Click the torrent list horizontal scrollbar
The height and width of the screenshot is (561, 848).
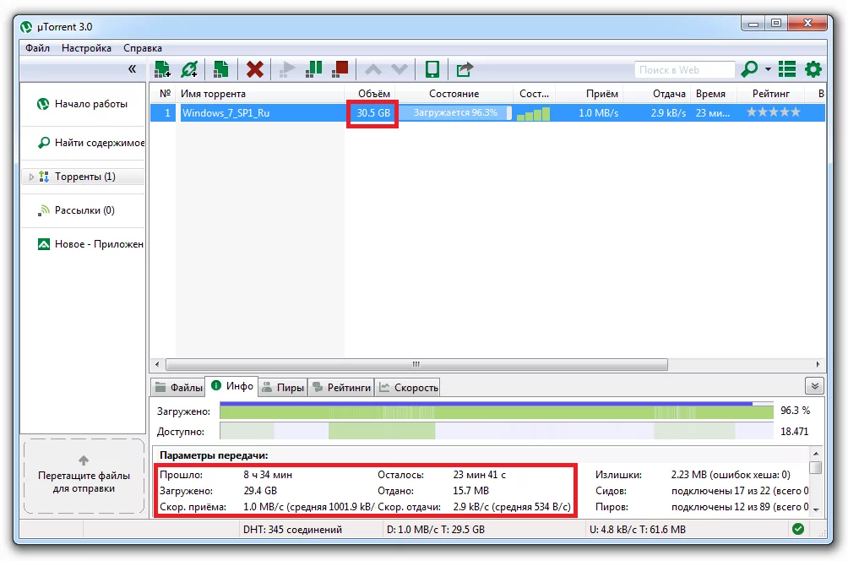[416, 365]
